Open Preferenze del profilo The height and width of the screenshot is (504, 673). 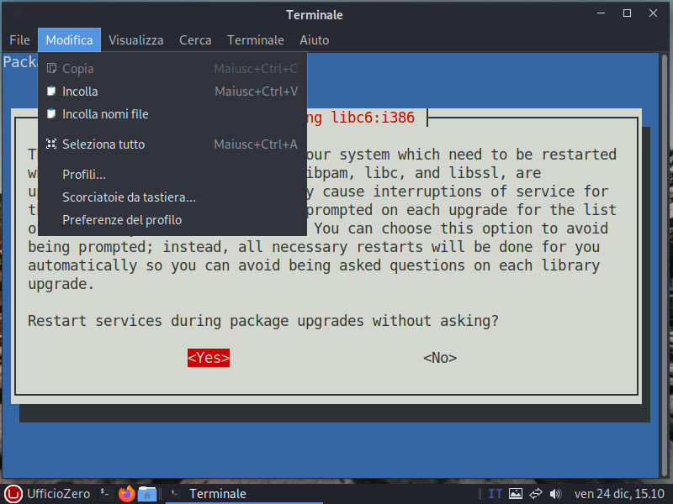click(x=122, y=220)
